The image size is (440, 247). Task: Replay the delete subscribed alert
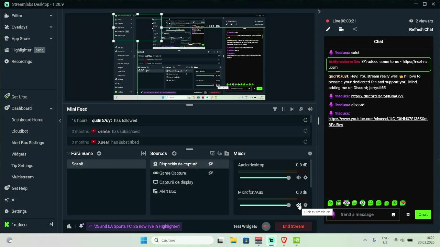(305, 131)
